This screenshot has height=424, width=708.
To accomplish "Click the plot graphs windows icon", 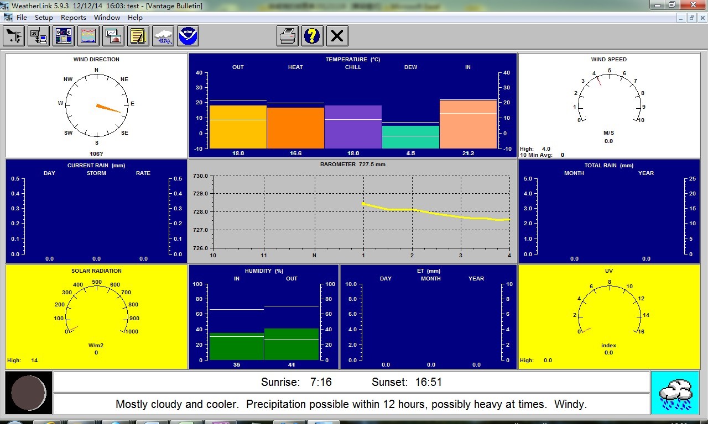I will pyautogui.click(x=113, y=36).
